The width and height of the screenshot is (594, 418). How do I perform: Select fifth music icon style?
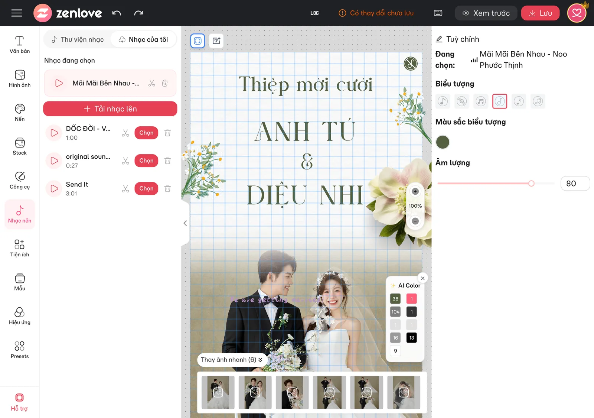(x=519, y=101)
